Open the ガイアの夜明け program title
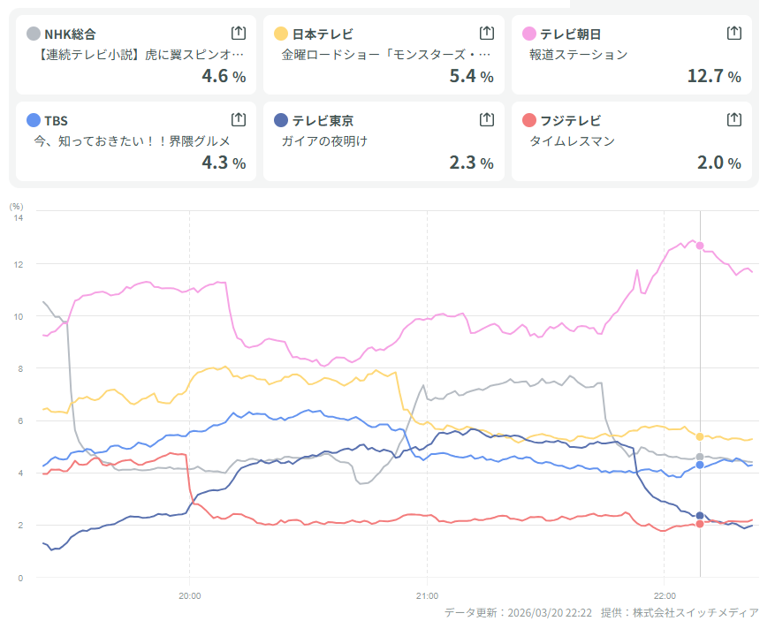 (x=324, y=141)
